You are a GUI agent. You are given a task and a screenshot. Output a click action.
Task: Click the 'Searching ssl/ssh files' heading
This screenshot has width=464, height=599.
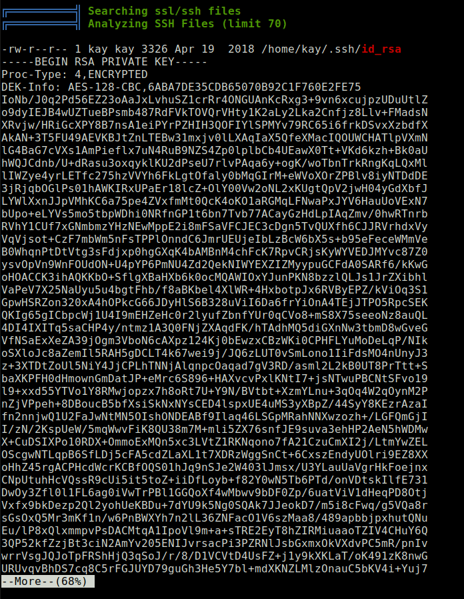(165, 11)
